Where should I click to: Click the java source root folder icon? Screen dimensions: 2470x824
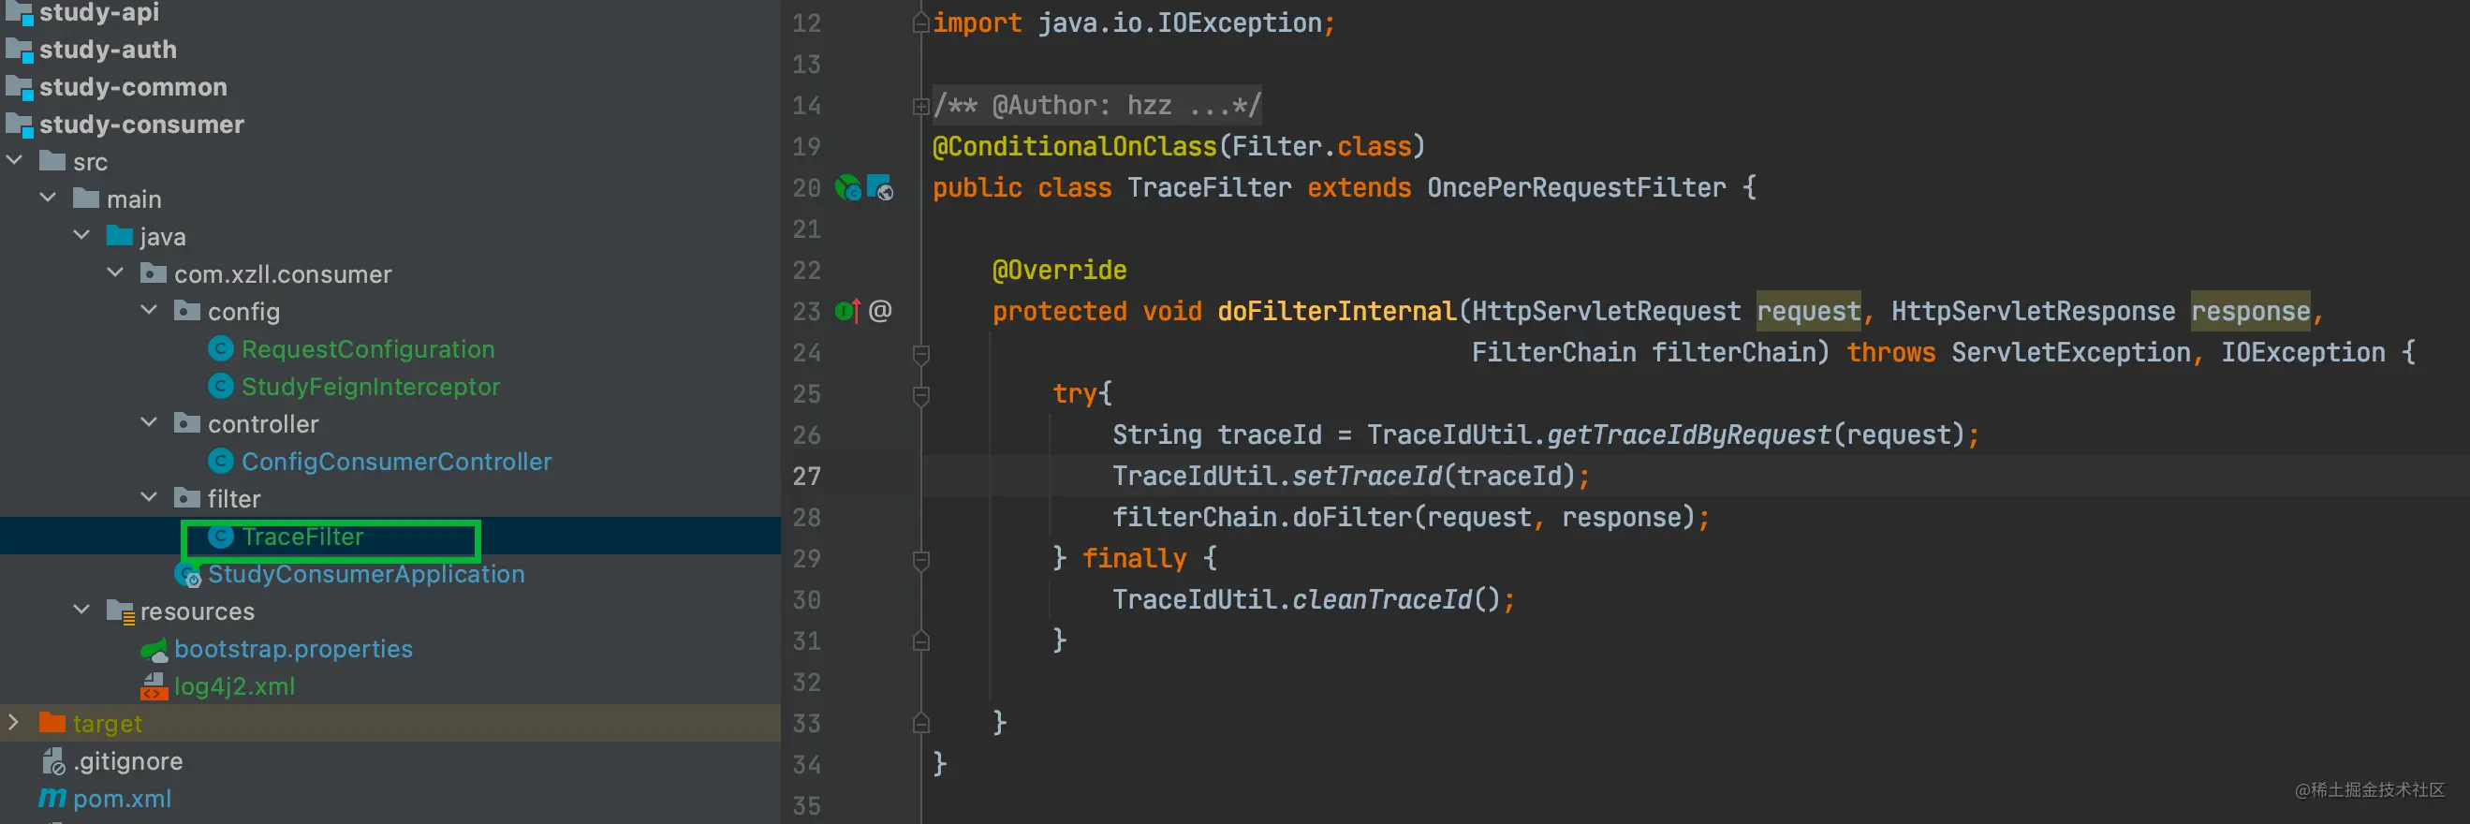click(x=120, y=236)
